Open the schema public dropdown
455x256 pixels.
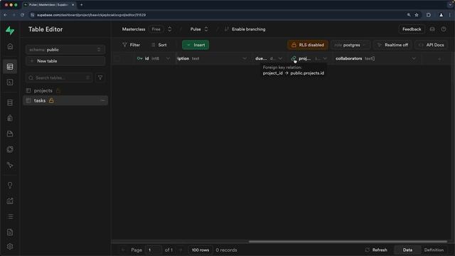[65, 50]
